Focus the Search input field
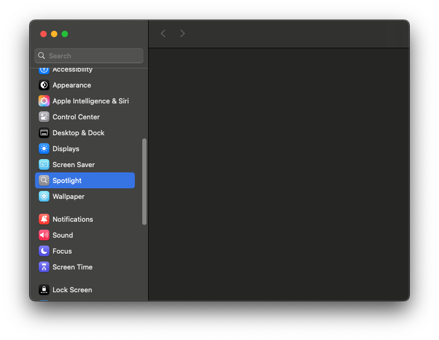Image resolution: width=439 pixels, height=340 pixels. click(89, 56)
